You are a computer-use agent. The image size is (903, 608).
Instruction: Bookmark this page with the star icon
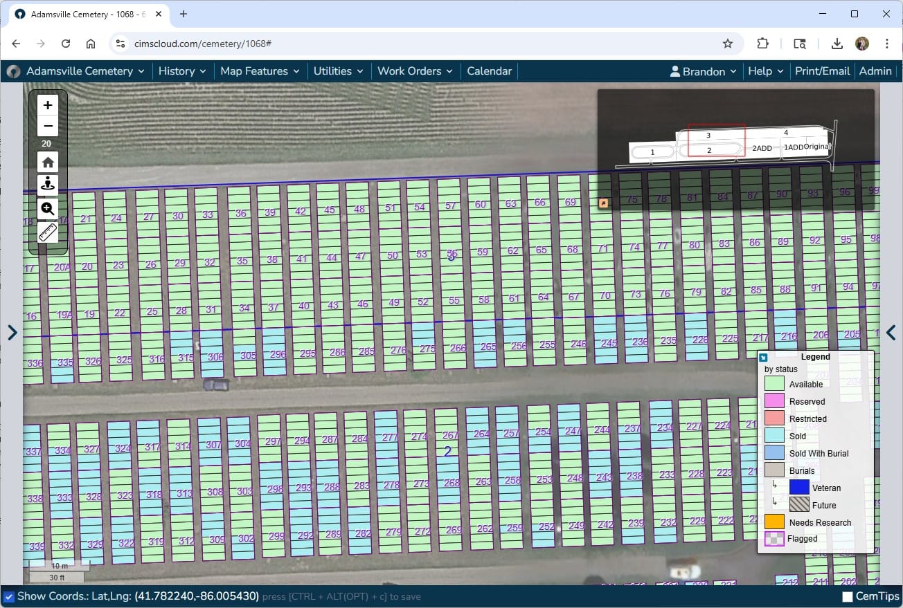727,44
